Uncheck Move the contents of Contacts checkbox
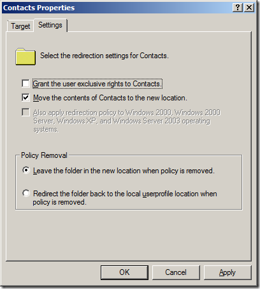 [x=25, y=98]
